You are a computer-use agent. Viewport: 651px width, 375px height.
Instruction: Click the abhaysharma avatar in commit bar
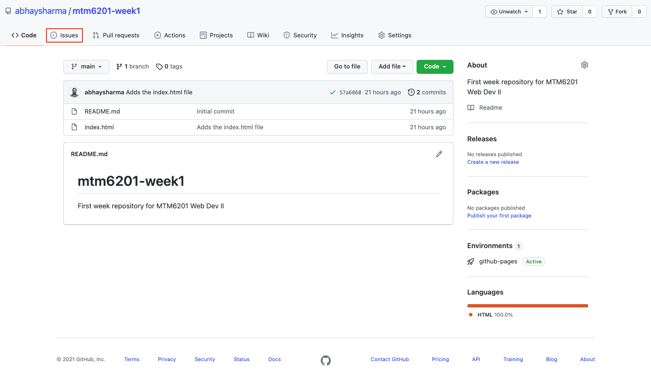(74, 92)
